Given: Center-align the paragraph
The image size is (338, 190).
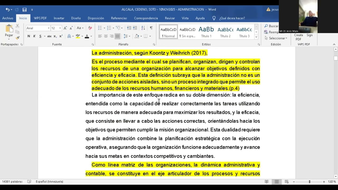Looking at the screenshot, I should coord(106,36).
